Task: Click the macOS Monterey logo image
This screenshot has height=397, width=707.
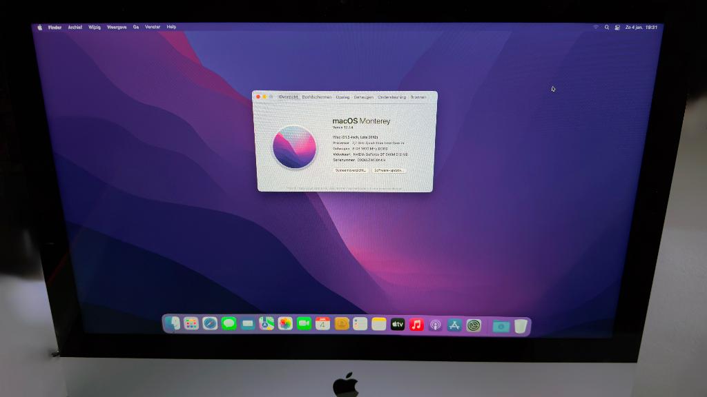Action: point(294,147)
